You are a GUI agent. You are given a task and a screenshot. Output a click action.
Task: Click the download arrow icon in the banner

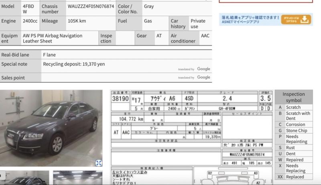[305, 20]
